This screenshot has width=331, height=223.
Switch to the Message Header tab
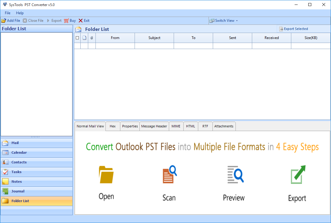click(154, 126)
